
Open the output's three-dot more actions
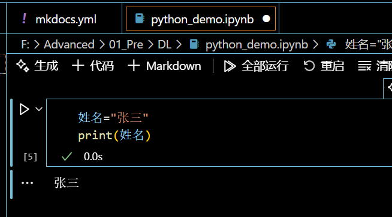(27, 183)
